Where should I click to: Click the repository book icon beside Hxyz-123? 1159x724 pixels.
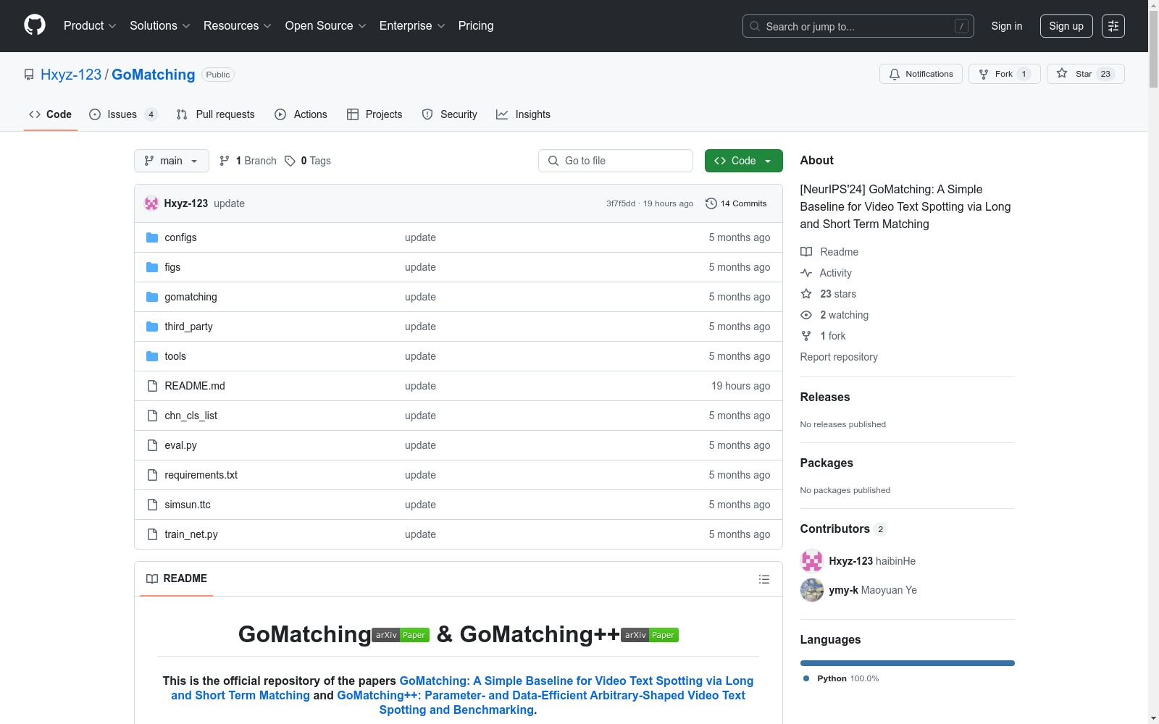[29, 75]
